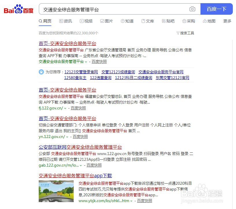Viewport: 236px width, 209px height.
Task: Click the fj.122.gov.cn/ URL text
Action: pyautogui.click(x=51, y=108)
